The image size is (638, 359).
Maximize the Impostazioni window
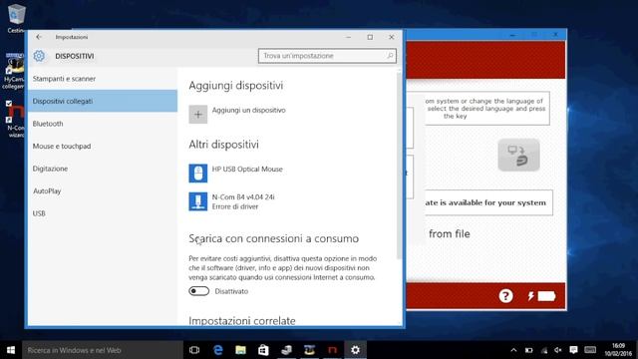pyautogui.click(x=370, y=37)
